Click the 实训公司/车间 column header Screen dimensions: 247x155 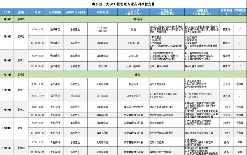click(x=75, y=12)
